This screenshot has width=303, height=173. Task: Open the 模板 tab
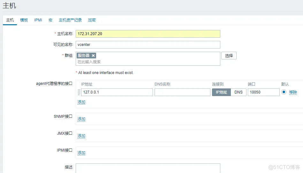pyautogui.click(x=24, y=20)
